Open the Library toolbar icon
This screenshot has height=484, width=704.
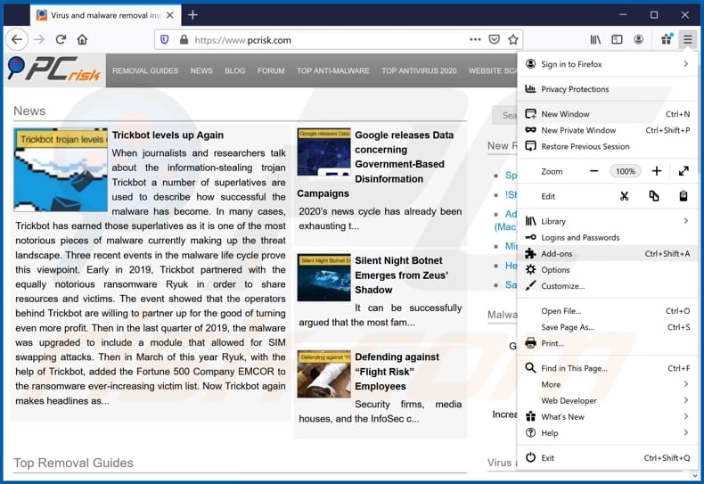[595, 39]
